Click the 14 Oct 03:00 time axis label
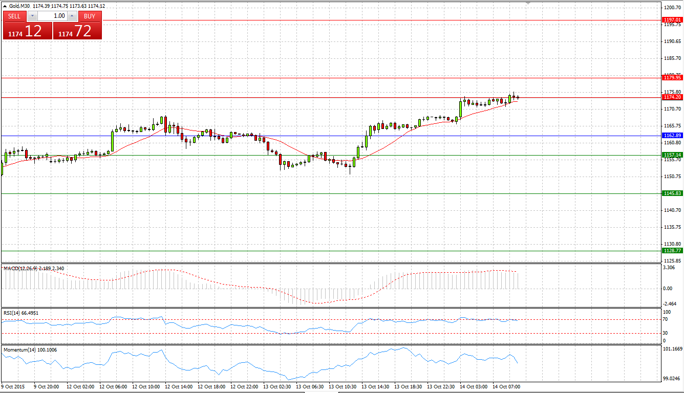The height and width of the screenshot is (393, 684). pos(474,387)
